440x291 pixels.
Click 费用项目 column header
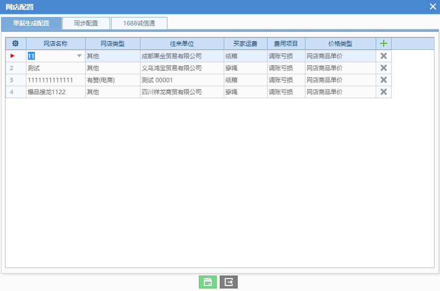coord(286,43)
